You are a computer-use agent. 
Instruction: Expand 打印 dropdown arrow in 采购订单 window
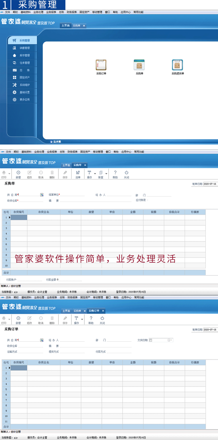point(9,319)
